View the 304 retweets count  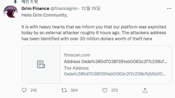coord(74,90)
